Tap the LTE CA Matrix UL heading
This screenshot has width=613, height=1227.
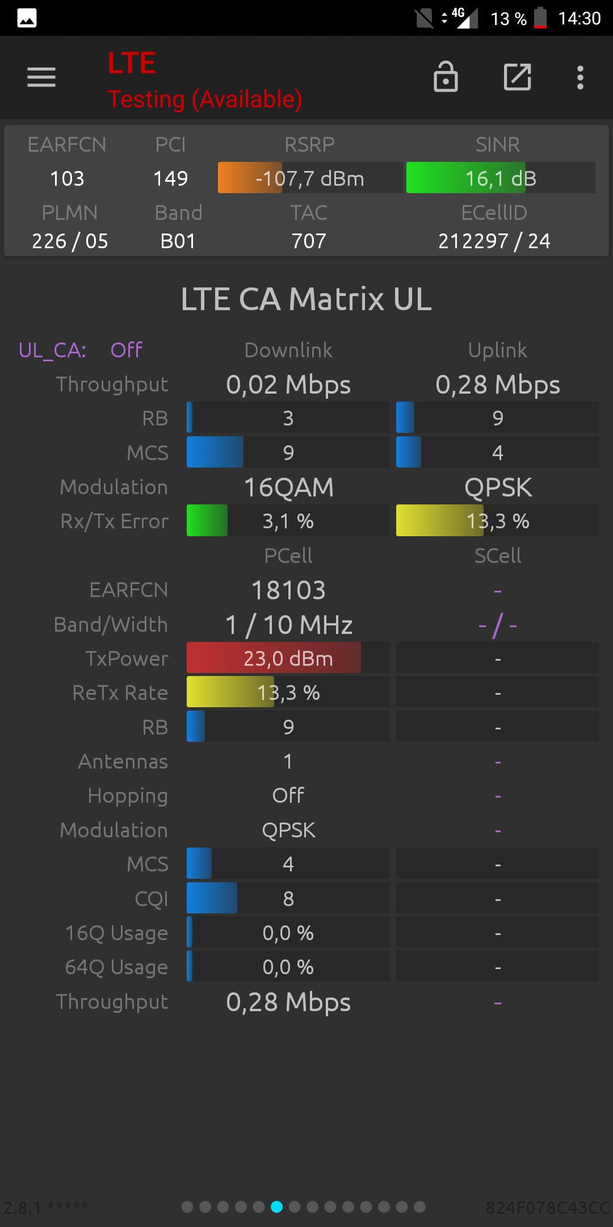pos(306,299)
